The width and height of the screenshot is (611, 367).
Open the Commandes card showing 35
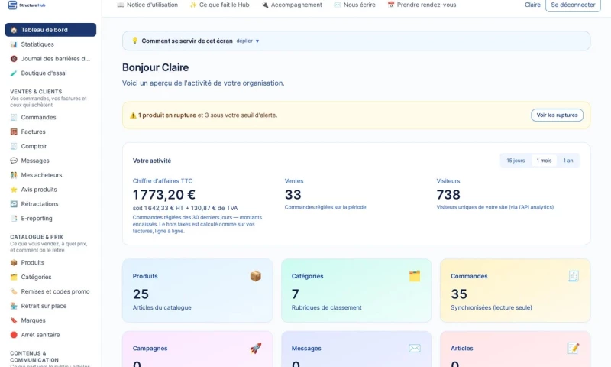click(x=515, y=291)
